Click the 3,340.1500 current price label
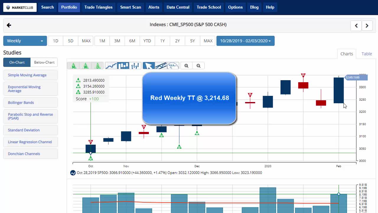The image size is (378, 213). click(x=356, y=78)
